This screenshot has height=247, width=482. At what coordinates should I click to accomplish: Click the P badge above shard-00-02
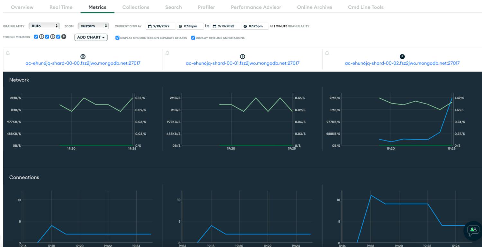pyautogui.click(x=402, y=57)
